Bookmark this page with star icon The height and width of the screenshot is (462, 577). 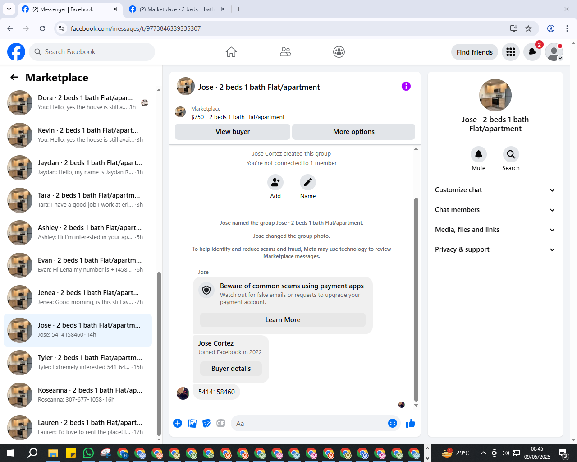tap(528, 28)
